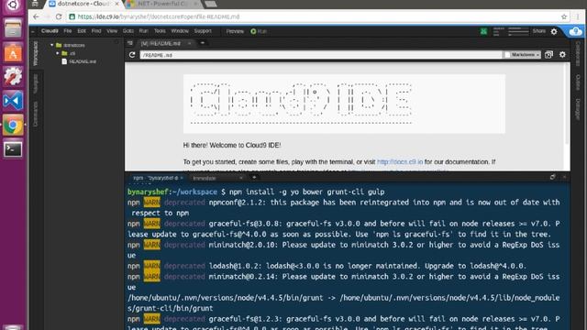Pop out preview into a new window
This screenshot has height=330, width=587.
tap(548, 55)
